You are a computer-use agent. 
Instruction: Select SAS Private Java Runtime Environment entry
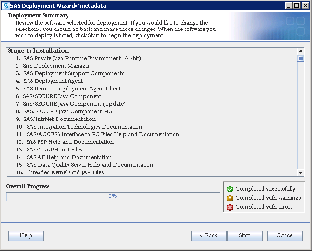[82, 58]
